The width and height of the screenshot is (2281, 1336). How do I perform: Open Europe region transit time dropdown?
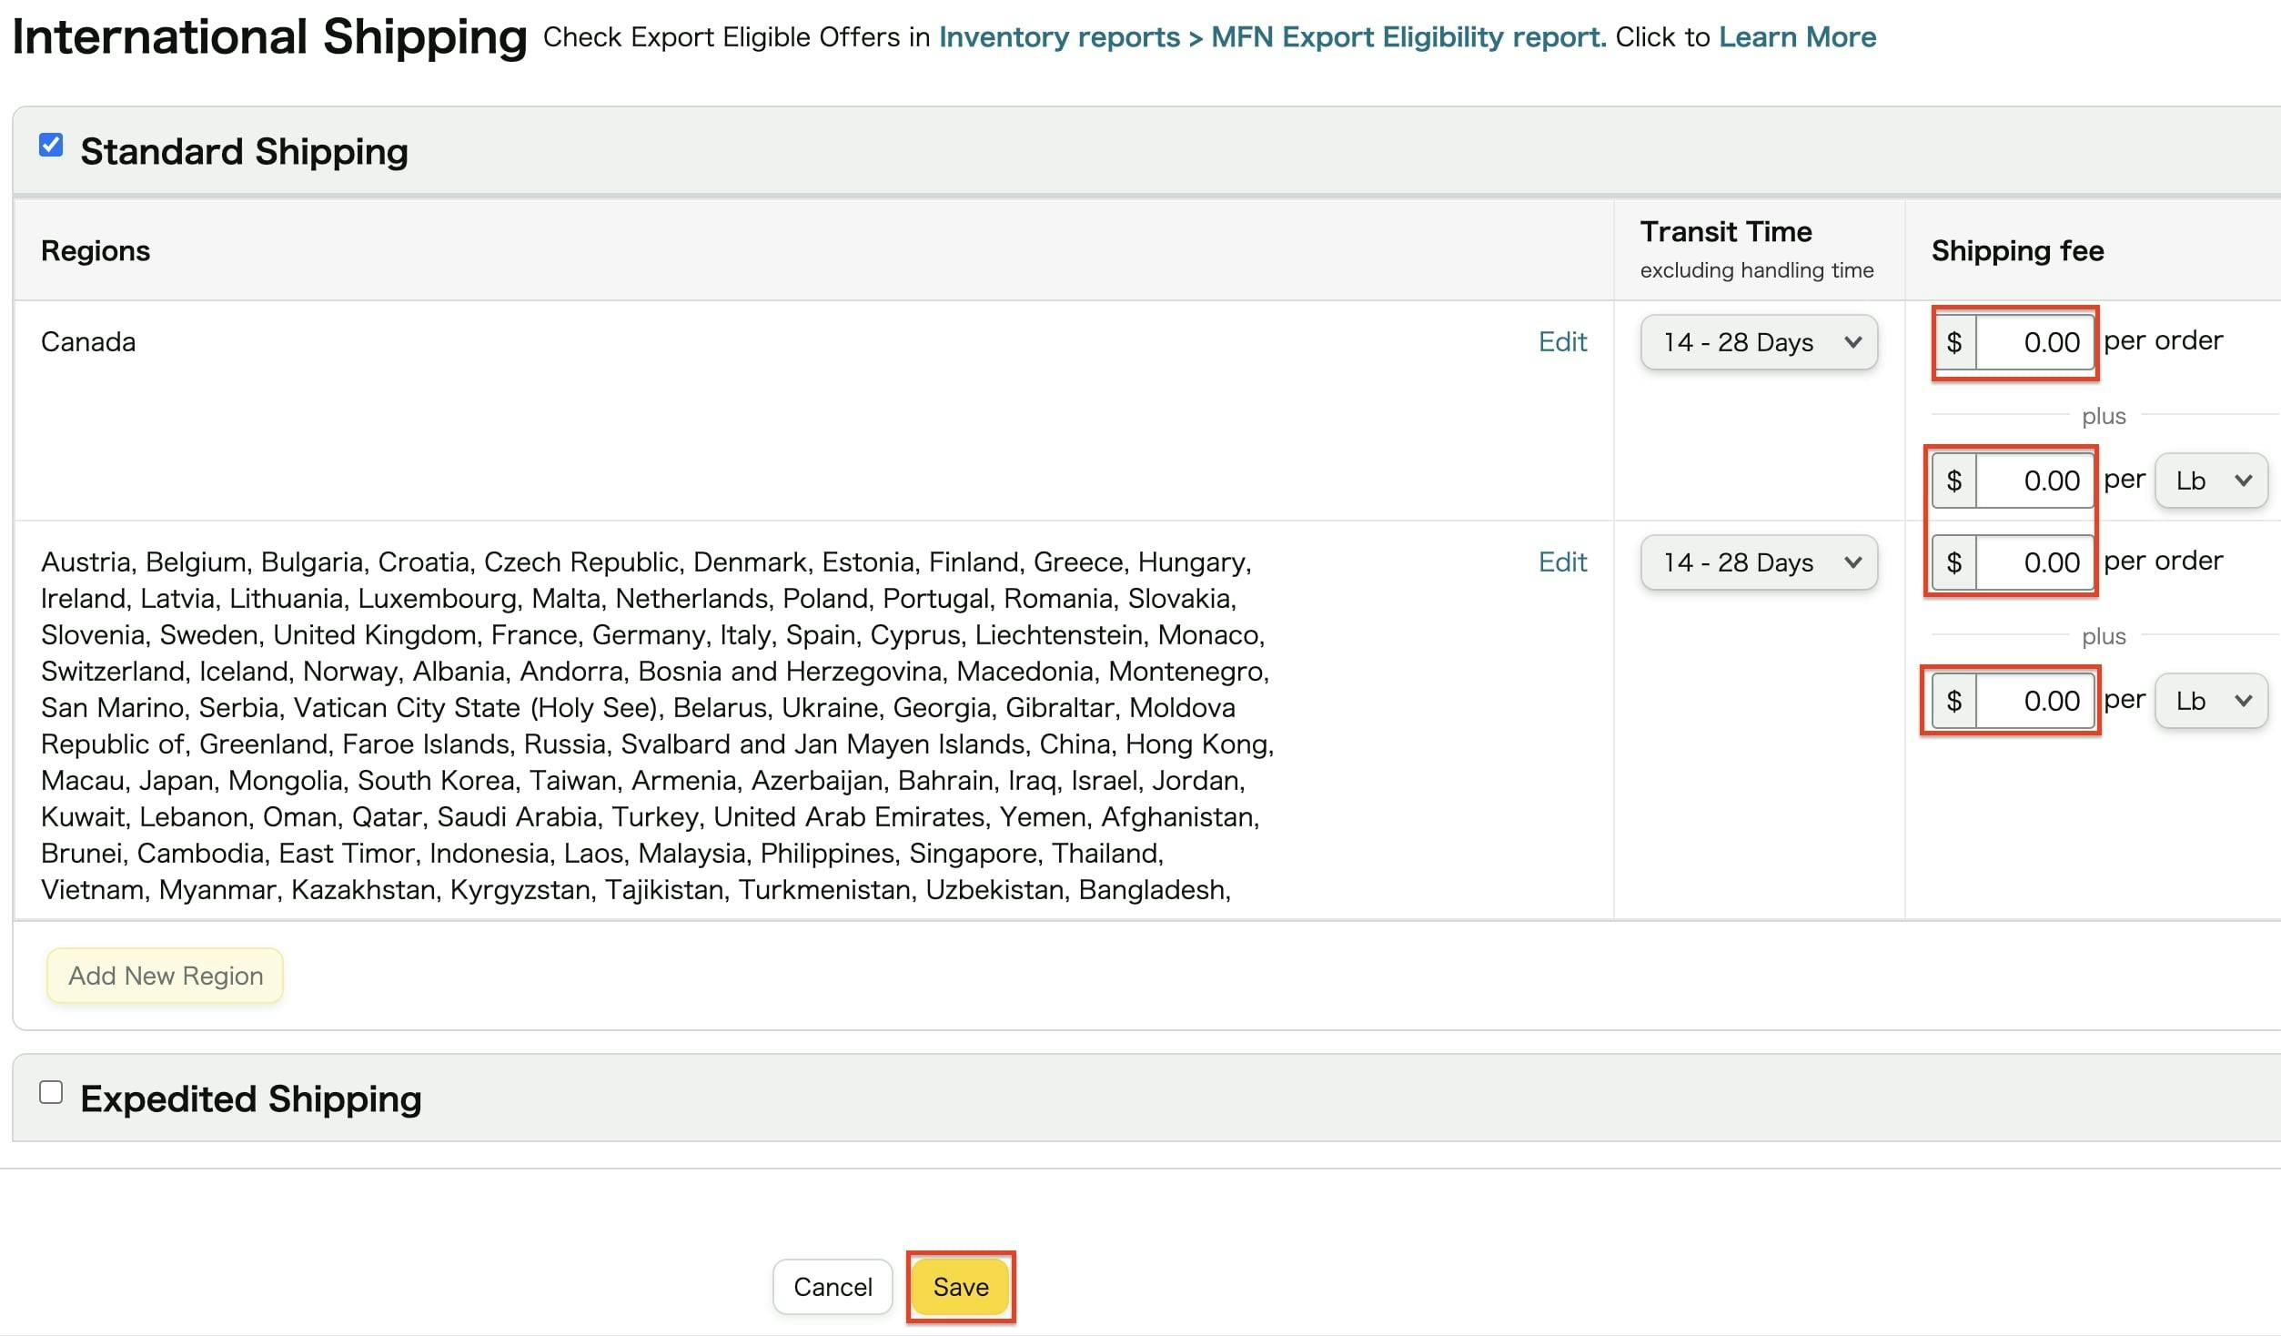[x=1758, y=562]
